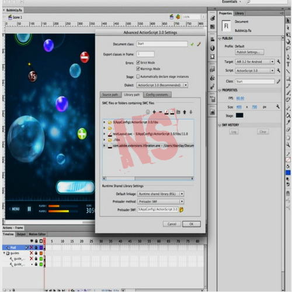Browse for the Preloader SWF with the folder icon
The width and height of the screenshot is (292, 292).
coord(181,209)
